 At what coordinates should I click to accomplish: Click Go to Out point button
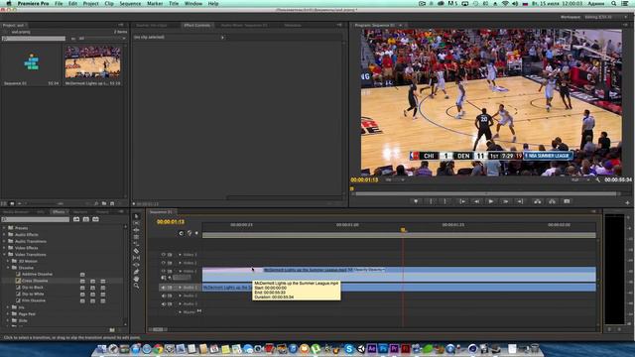[x=520, y=201]
